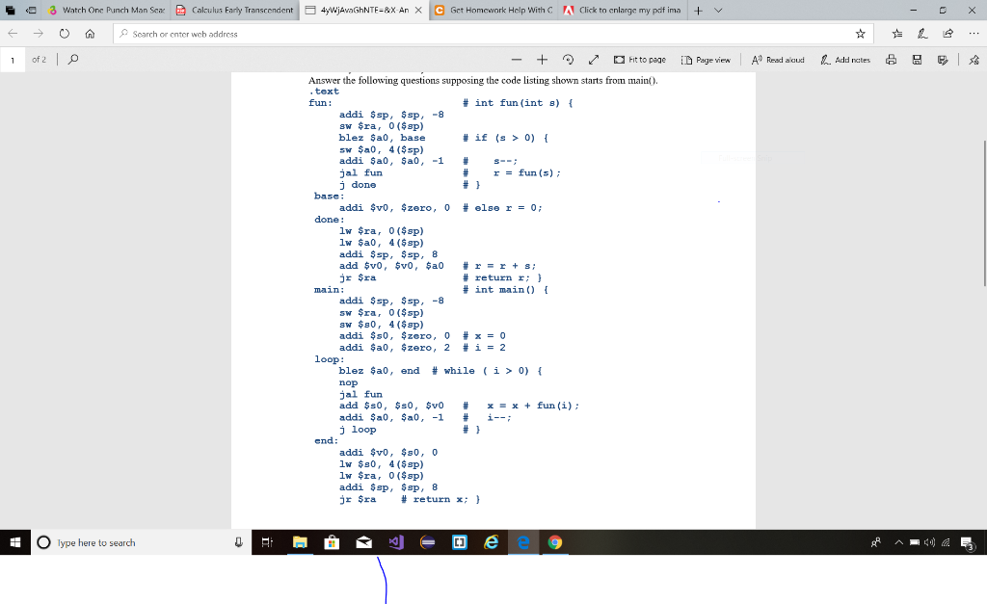
Task: Start Read aloud
Action: (778, 60)
